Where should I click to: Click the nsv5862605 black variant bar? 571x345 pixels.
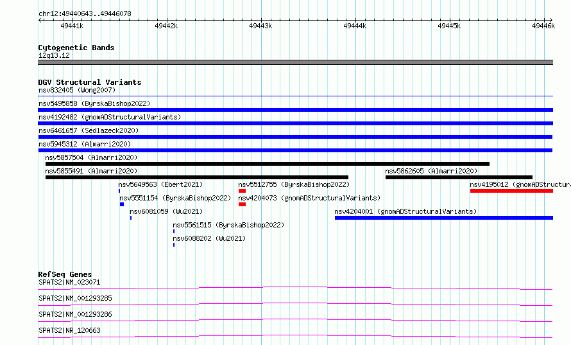click(459, 177)
